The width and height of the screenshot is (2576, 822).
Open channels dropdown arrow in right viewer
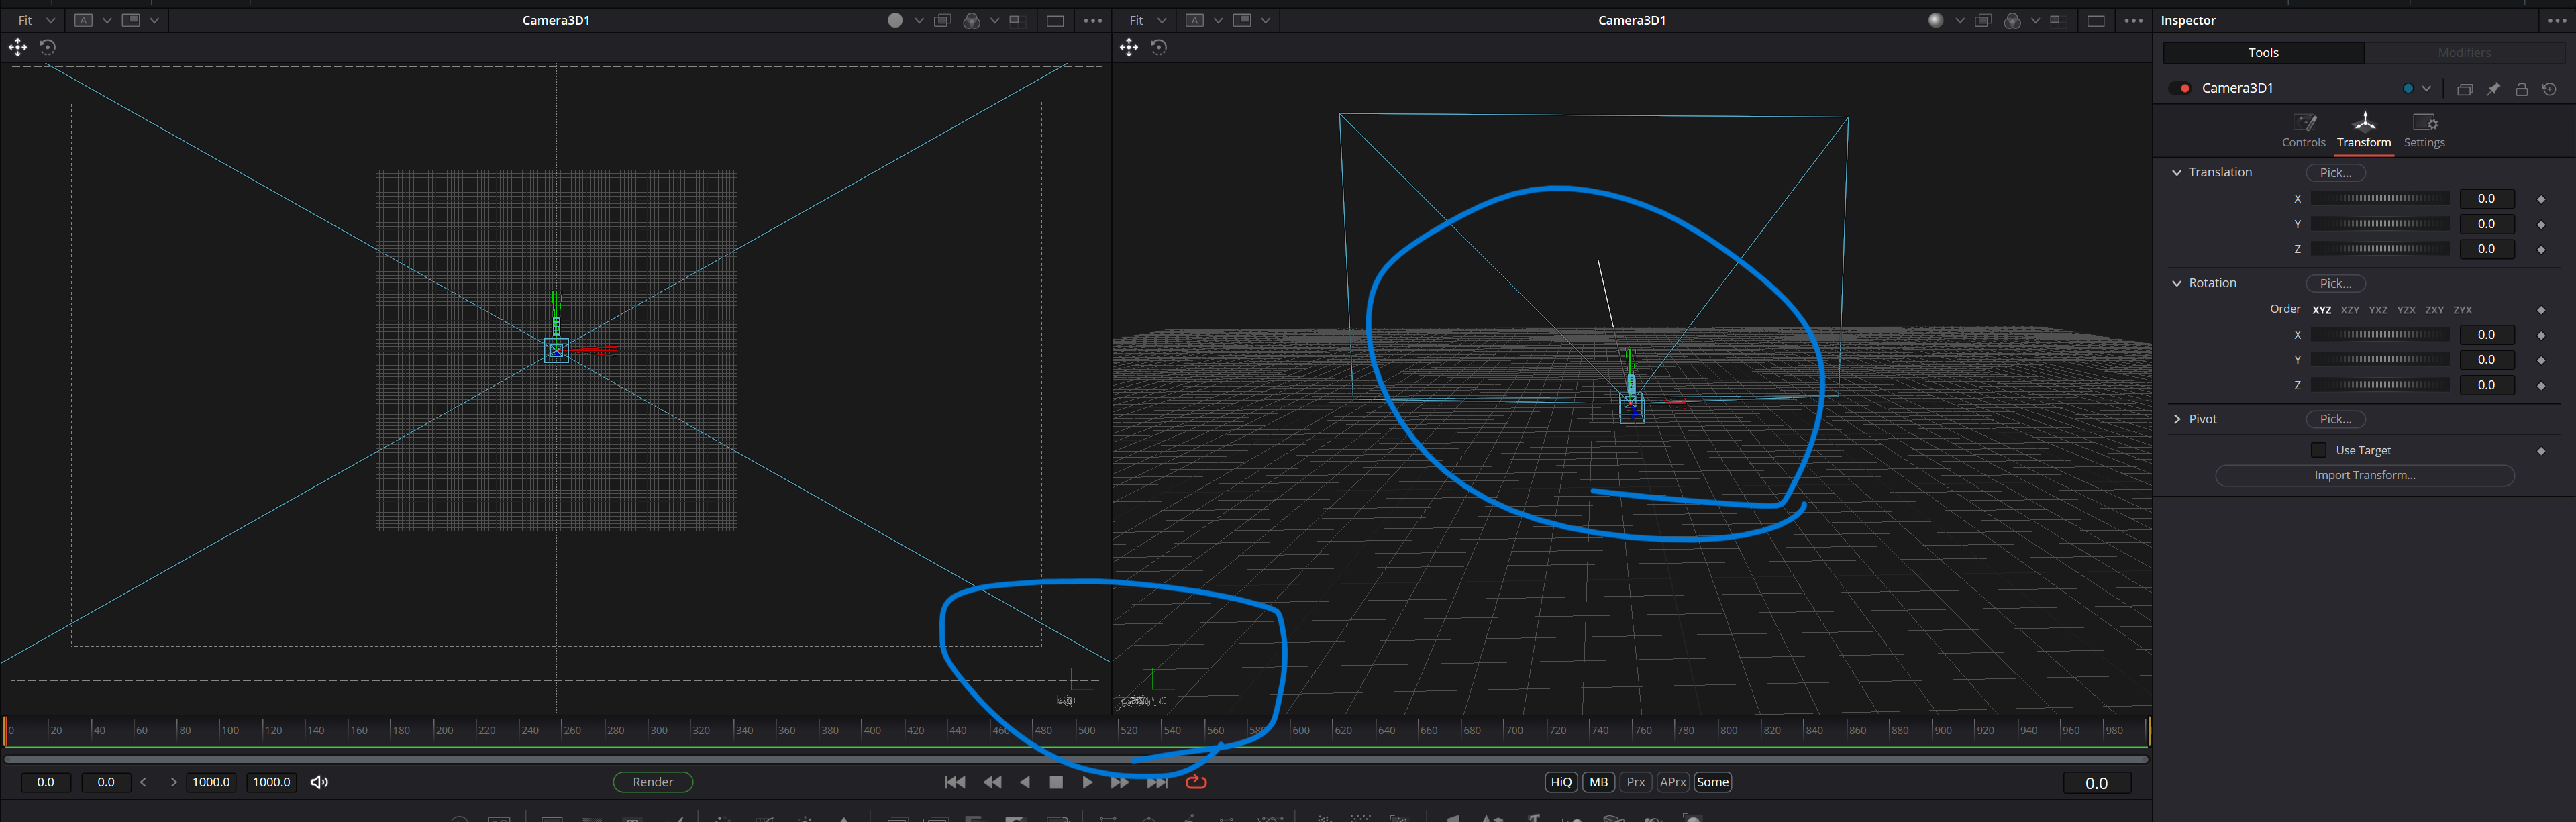point(2035,21)
